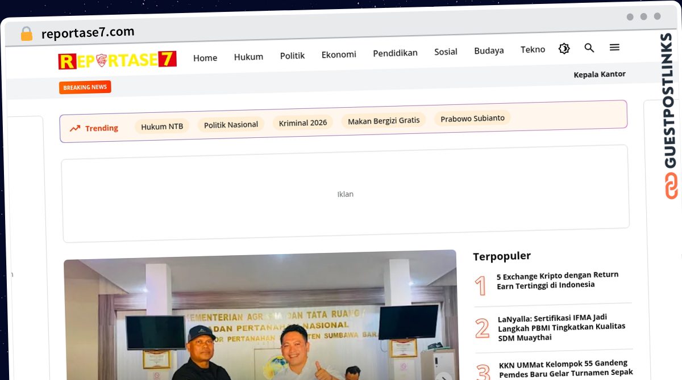682x380 pixels.
Task: Click the Reportase7 site logo
Action: pos(117,60)
